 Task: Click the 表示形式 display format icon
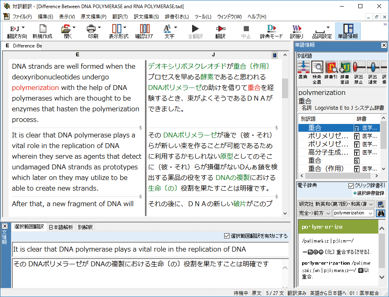[x=116, y=29]
